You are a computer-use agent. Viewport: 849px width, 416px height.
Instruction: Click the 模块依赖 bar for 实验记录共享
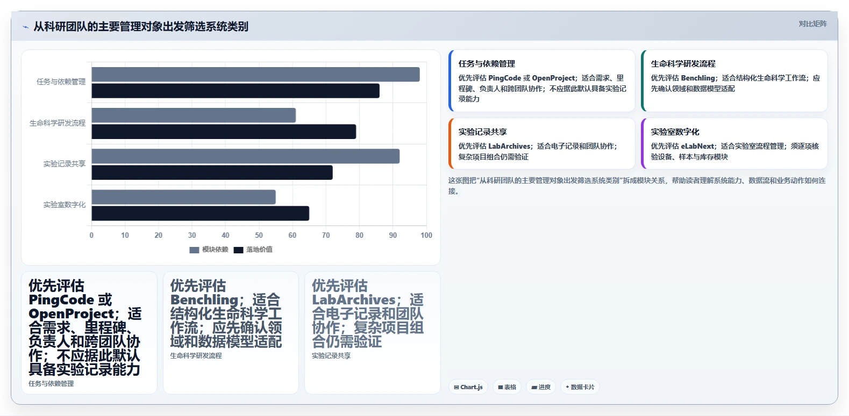click(x=246, y=156)
